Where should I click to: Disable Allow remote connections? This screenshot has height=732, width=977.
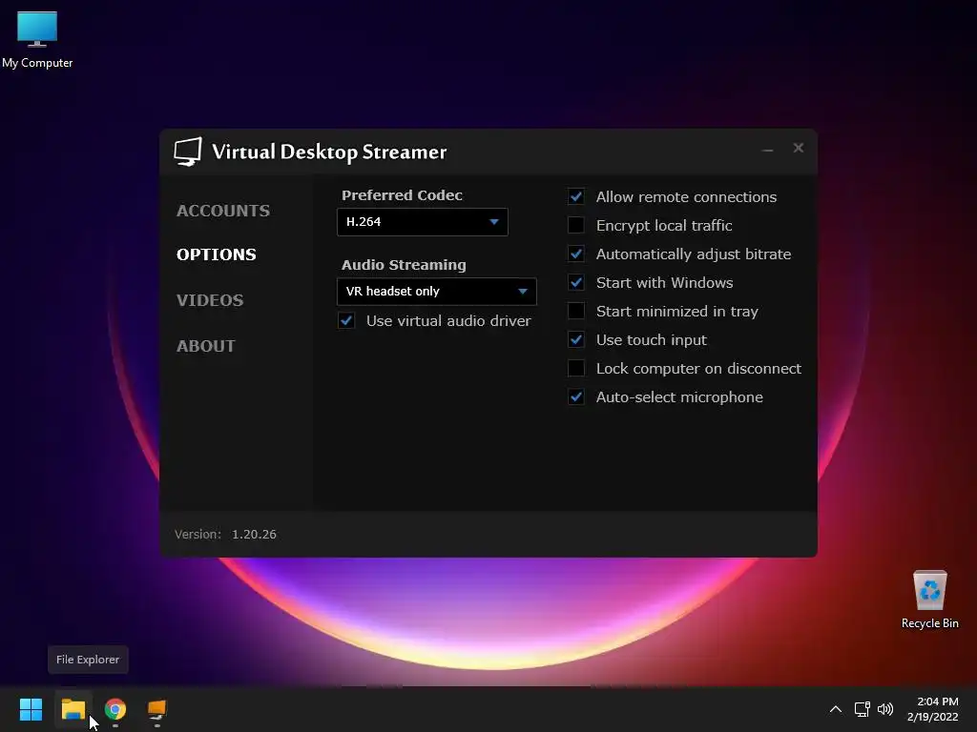pos(576,196)
